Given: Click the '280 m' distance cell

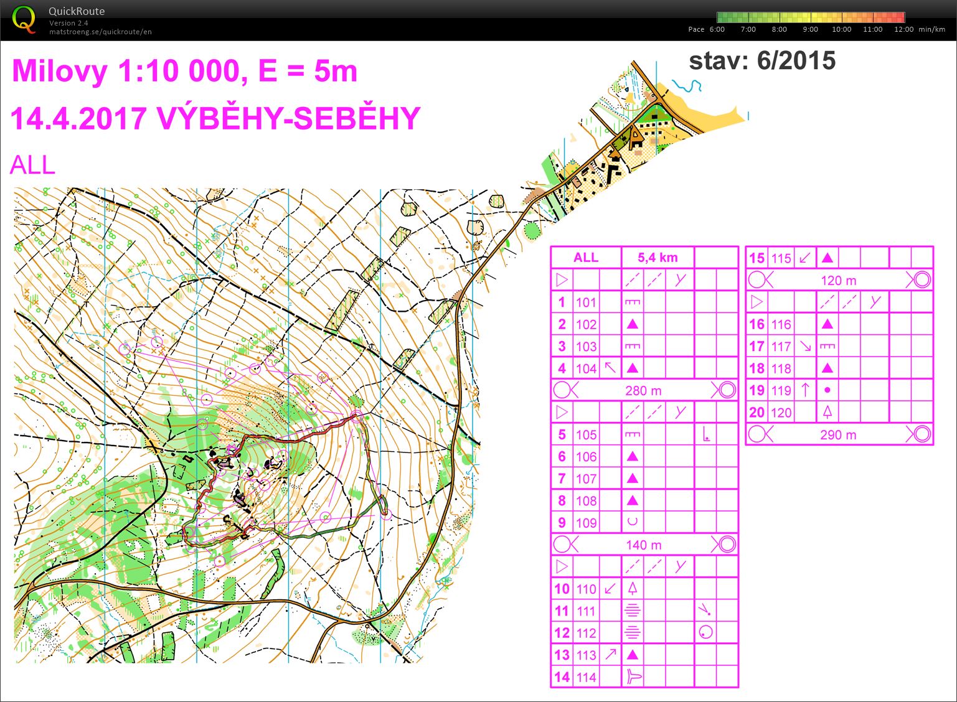Looking at the screenshot, I should pos(644,391).
